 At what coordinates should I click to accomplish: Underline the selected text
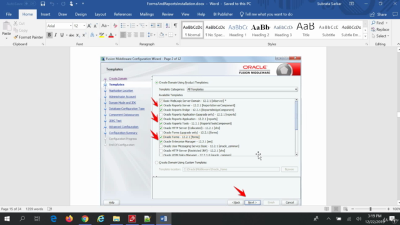pyautogui.click(x=62, y=35)
